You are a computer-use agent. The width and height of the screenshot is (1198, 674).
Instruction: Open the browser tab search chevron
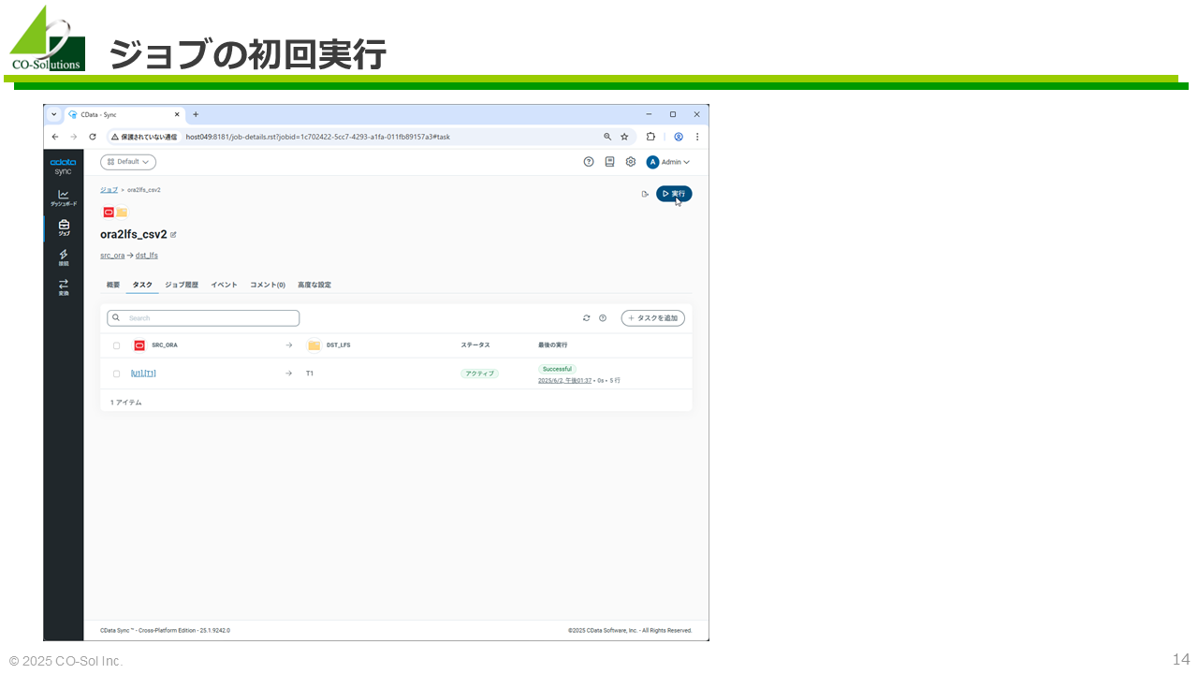pyautogui.click(x=54, y=114)
